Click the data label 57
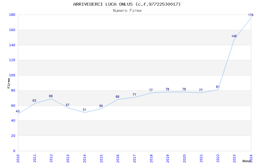254x164 pixels. tap(68, 105)
